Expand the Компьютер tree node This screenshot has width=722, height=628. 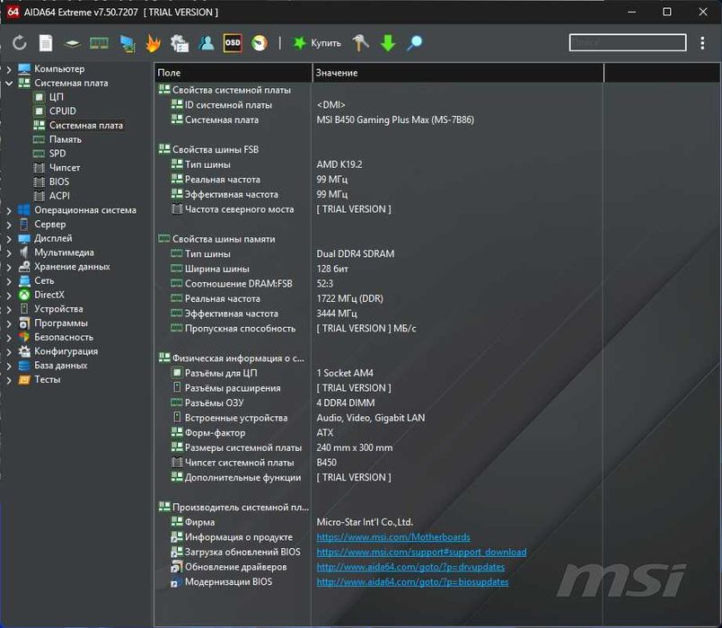[x=9, y=69]
